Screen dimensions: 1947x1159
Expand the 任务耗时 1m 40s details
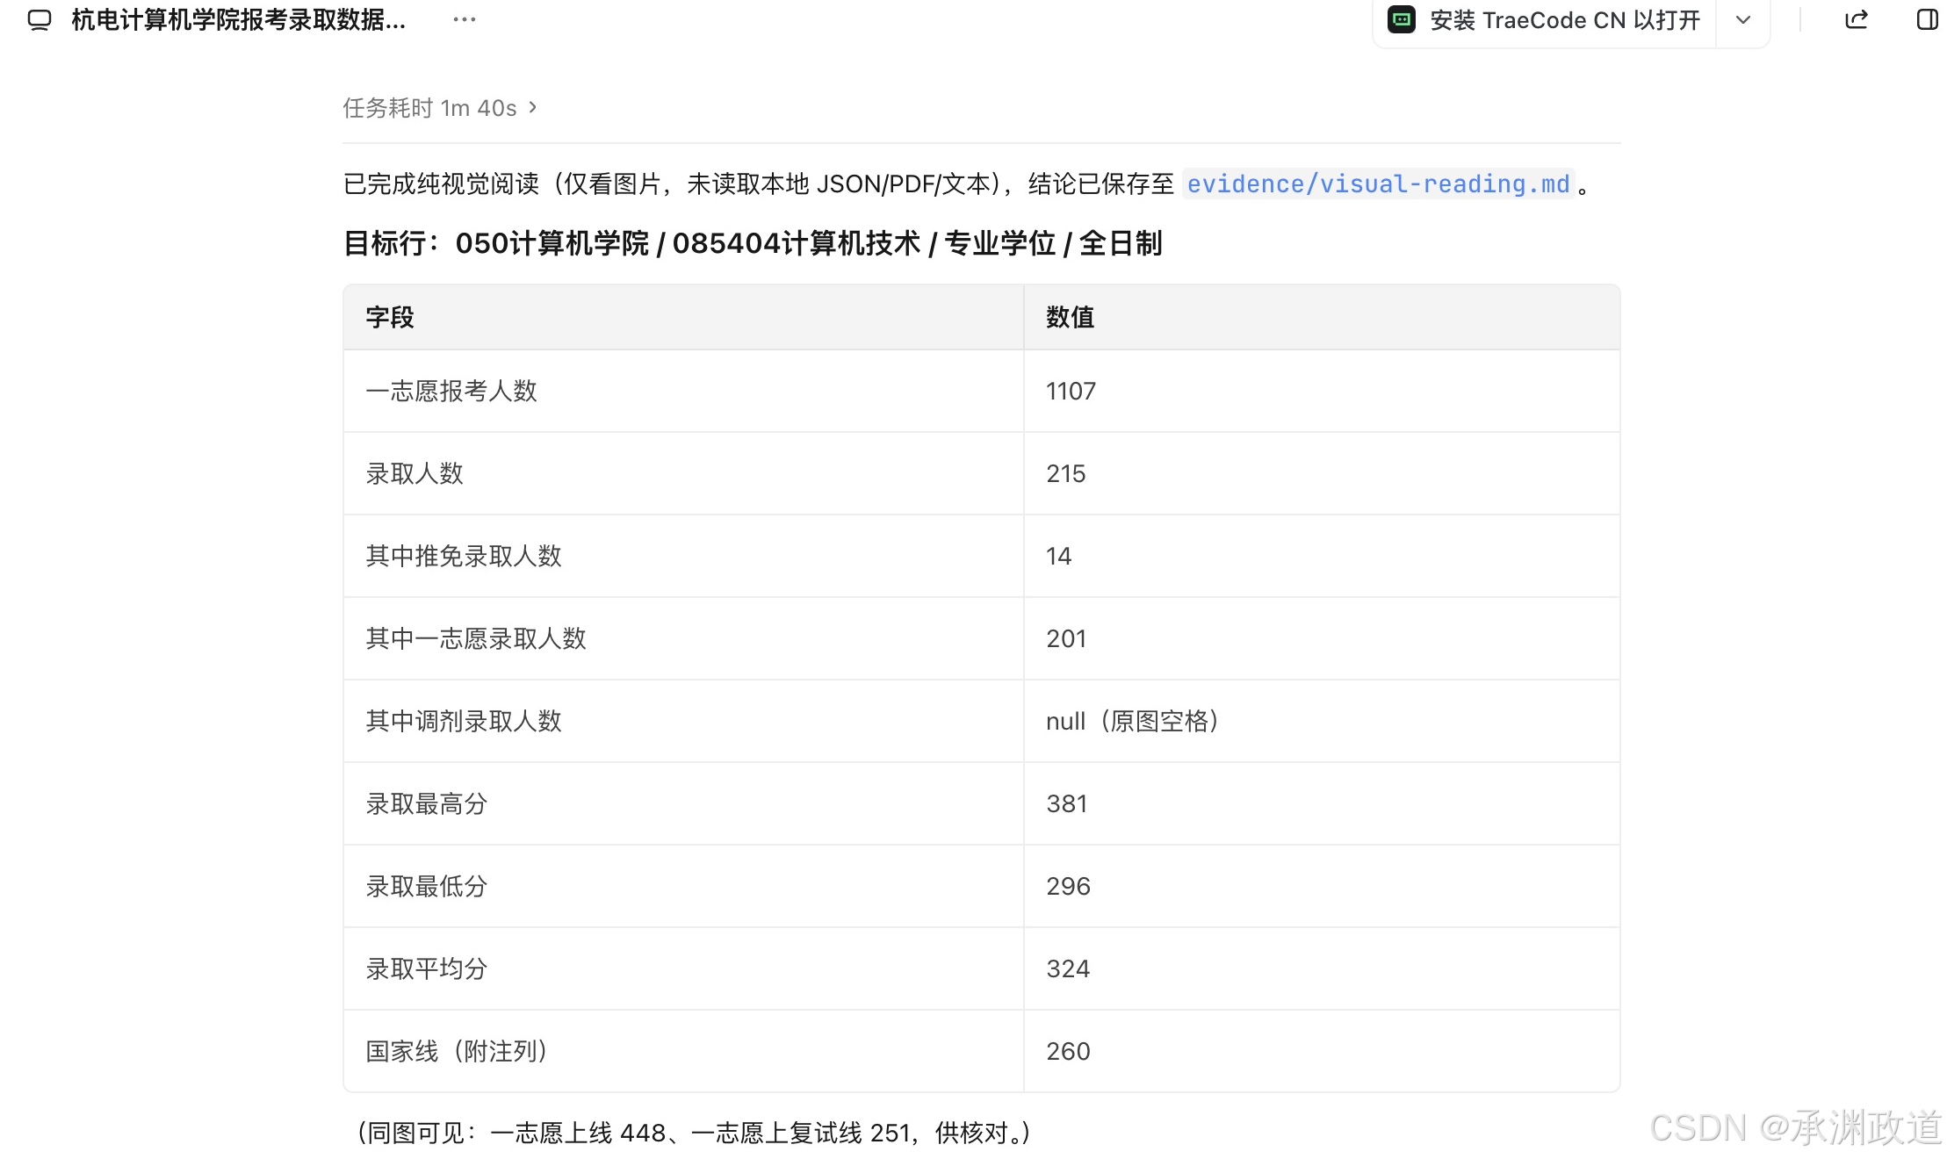(x=440, y=108)
